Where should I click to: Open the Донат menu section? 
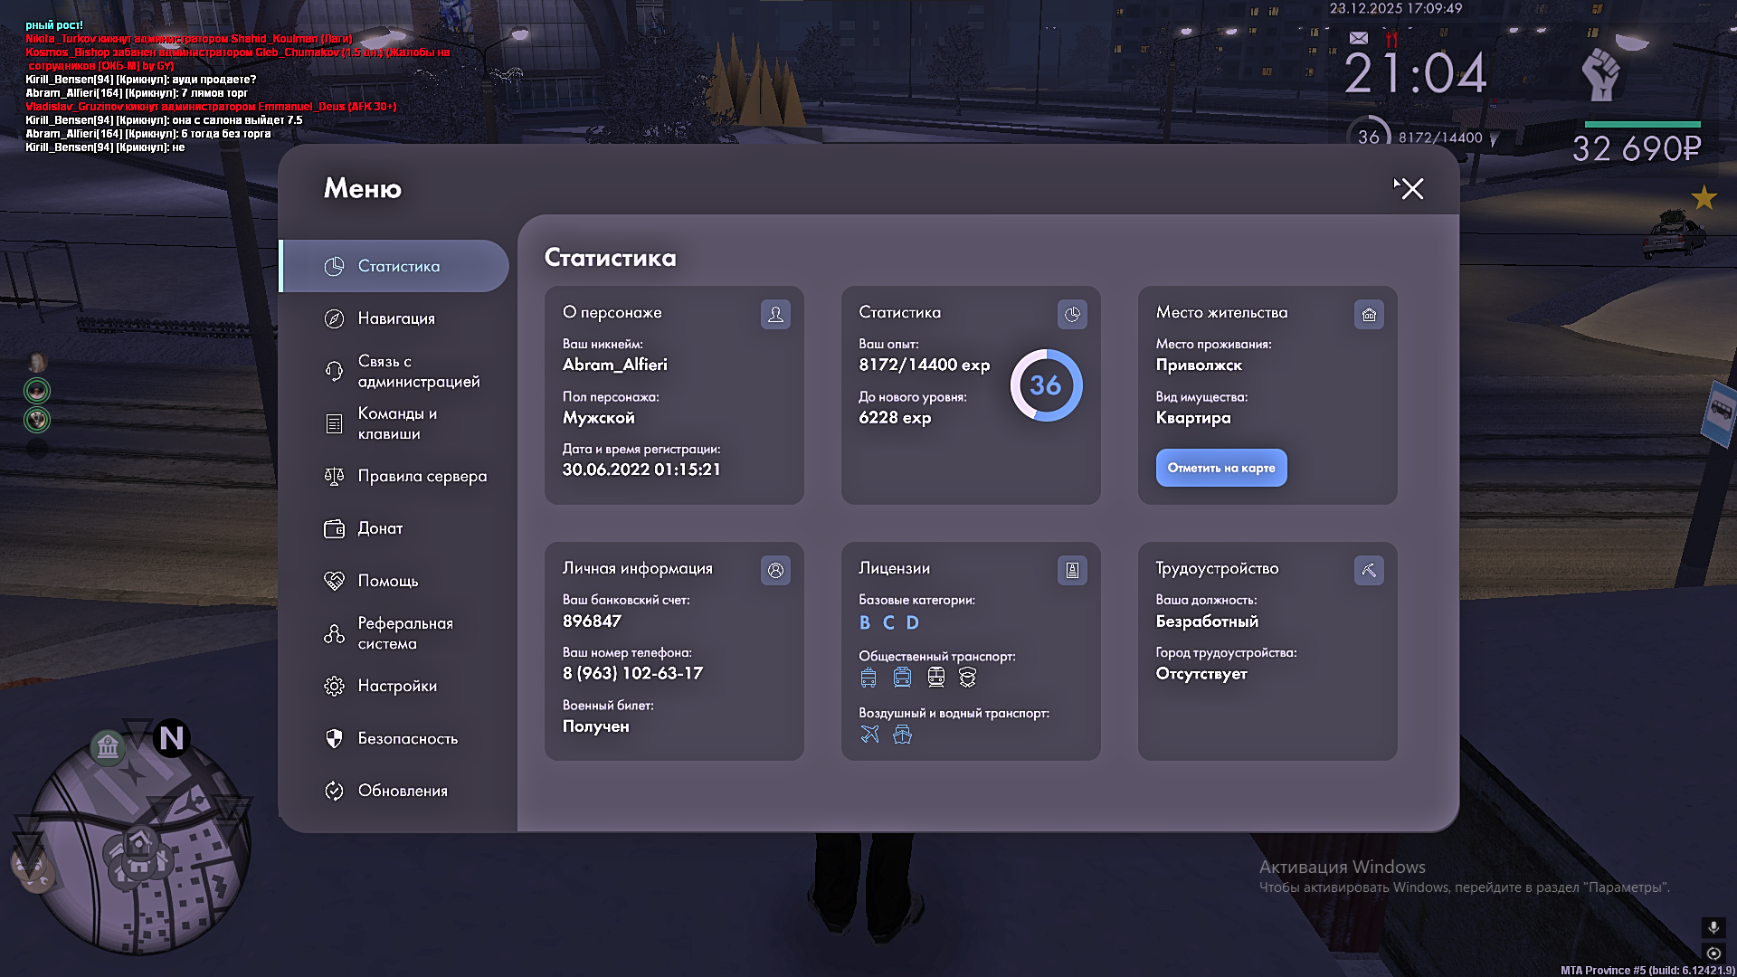pyautogui.click(x=379, y=528)
